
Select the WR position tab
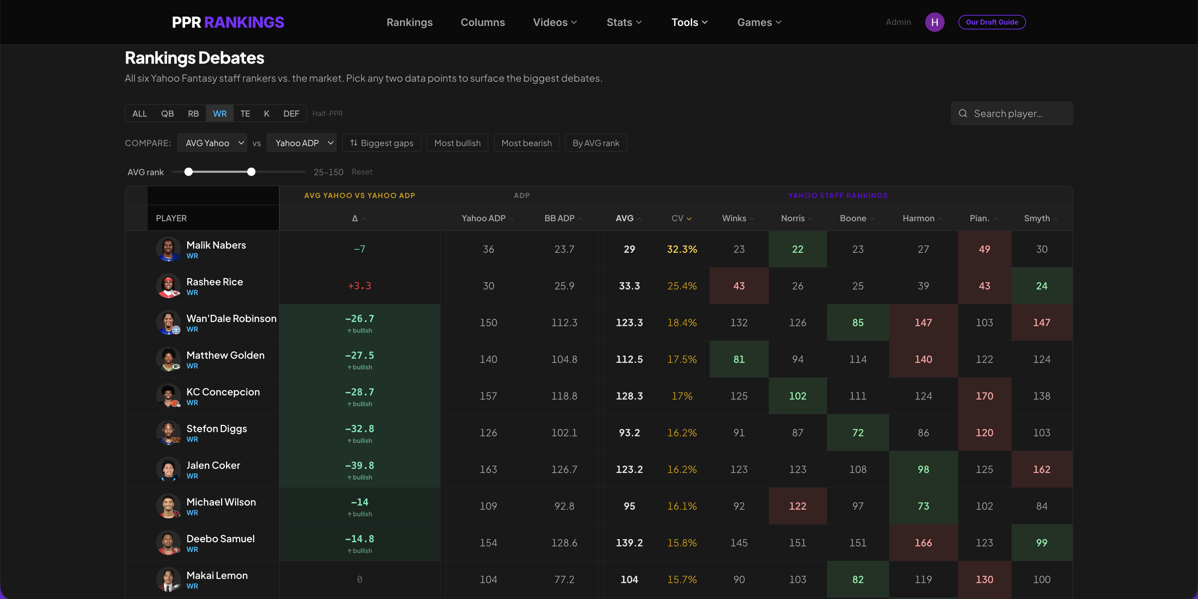tap(220, 113)
